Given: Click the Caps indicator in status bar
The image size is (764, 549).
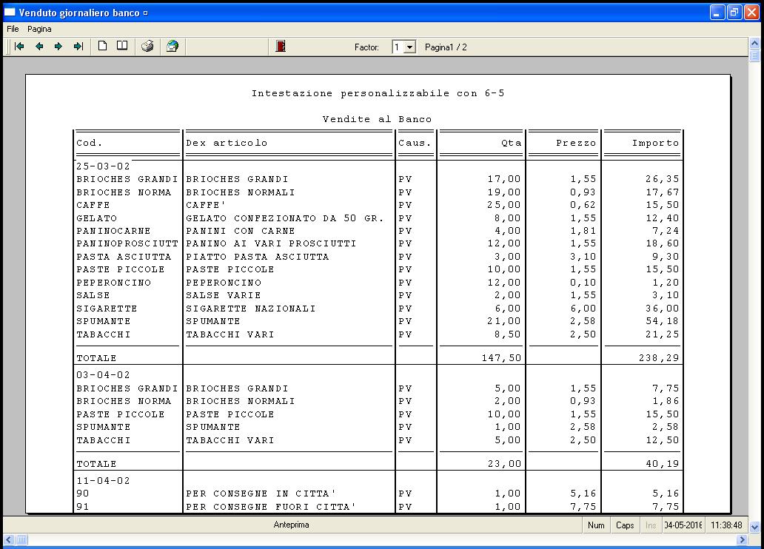Looking at the screenshot, I should 625,525.
